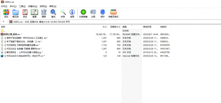Click the Virus Scan (扫描病毒) icon

(x=83, y=12)
